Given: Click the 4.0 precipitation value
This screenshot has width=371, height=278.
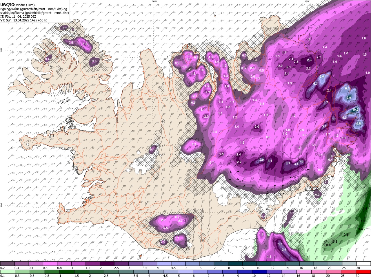Looking at the screenshot, I should pos(344,118).
